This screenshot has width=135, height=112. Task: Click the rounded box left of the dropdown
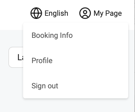tap(16, 57)
